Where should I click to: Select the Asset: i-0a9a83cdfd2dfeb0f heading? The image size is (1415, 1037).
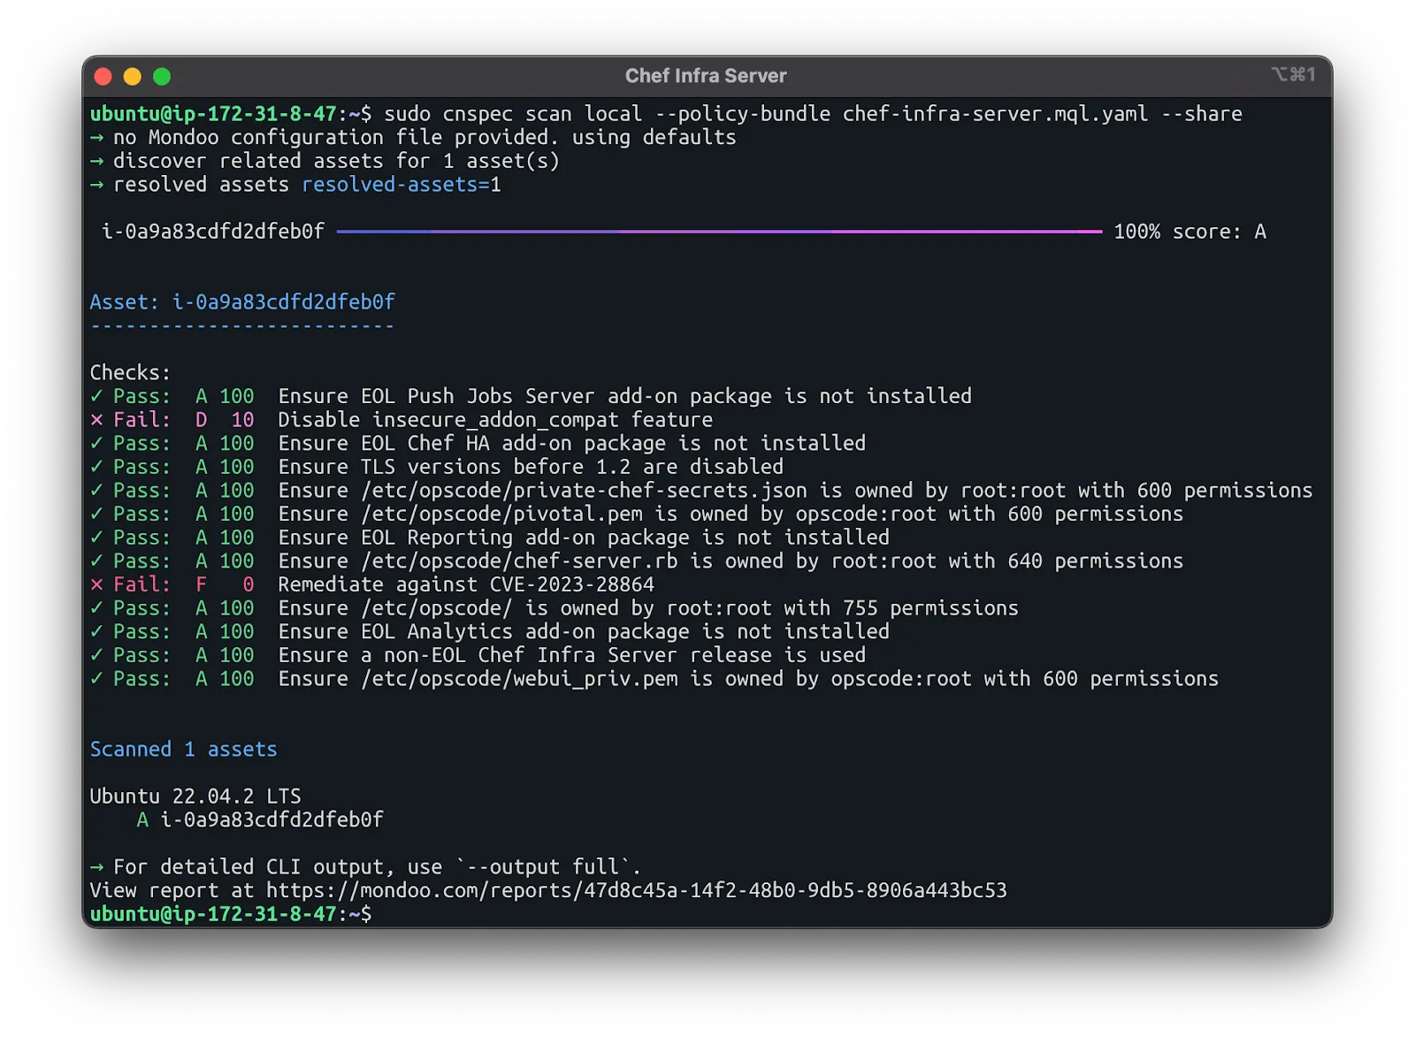pyautogui.click(x=242, y=301)
